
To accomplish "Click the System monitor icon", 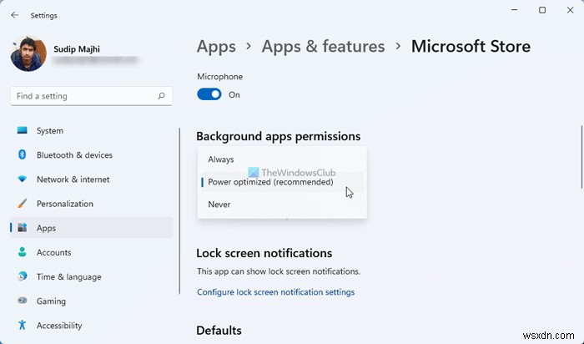I will (22, 130).
